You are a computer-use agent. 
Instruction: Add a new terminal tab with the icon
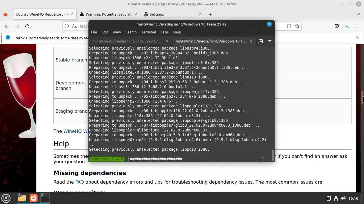point(260,41)
